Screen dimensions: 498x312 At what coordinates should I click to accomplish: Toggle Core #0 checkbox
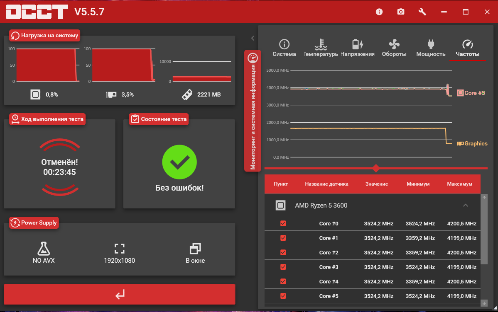(283, 224)
